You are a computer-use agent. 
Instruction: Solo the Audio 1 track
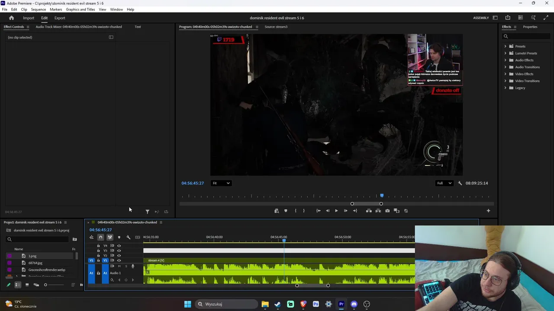tap(126, 266)
